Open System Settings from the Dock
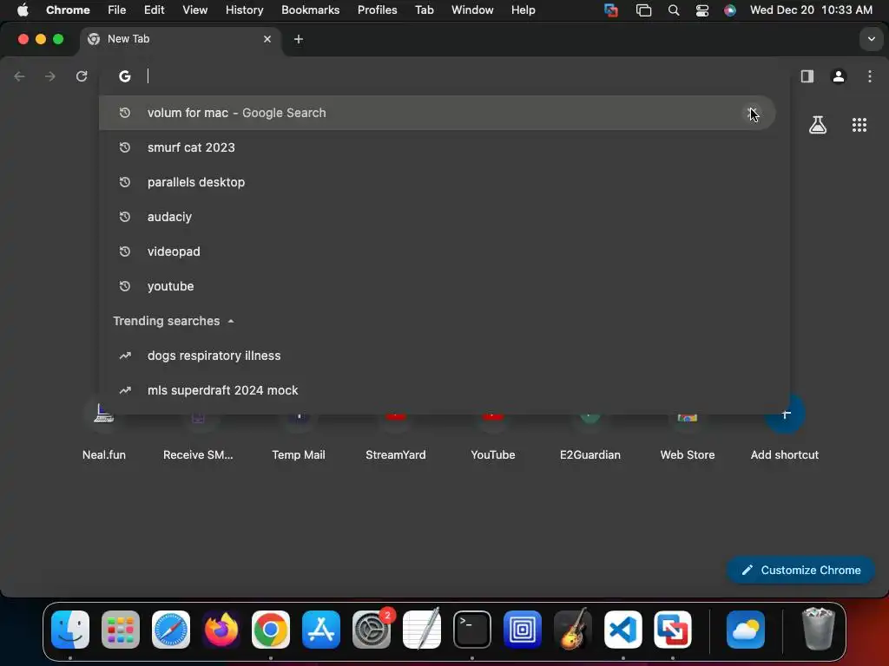Image resolution: width=889 pixels, height=666 pixels. [372, 630]
